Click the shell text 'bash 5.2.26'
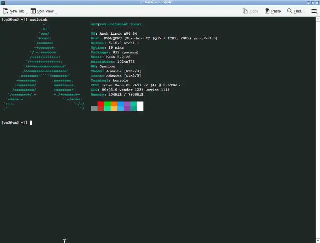This screenshot has height=243, width=320. pos(118,57)
